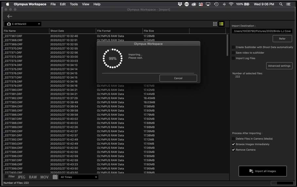Filter by MOV files

pyautogui.click(x=44, y=177)
